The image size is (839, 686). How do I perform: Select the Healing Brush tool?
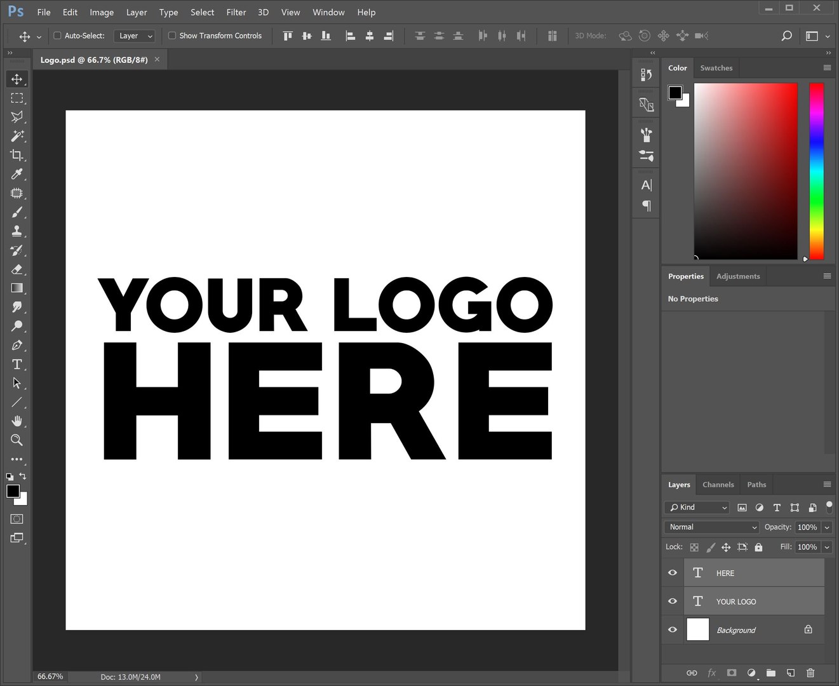click(x=17, y=193)
